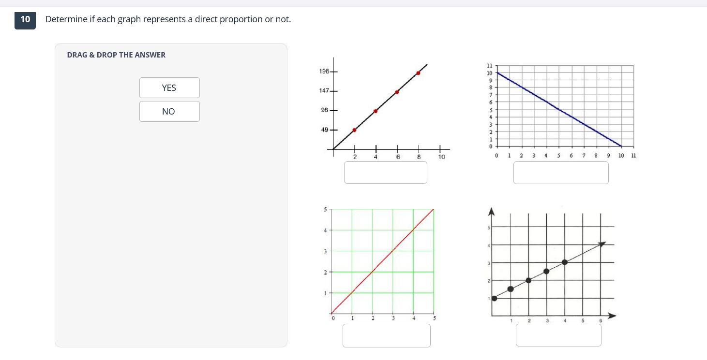The width and height of the screenshot is (707, 360).
Task: Click the upward y-axis arrowhead on fourth graph
Action: point(492,212)
